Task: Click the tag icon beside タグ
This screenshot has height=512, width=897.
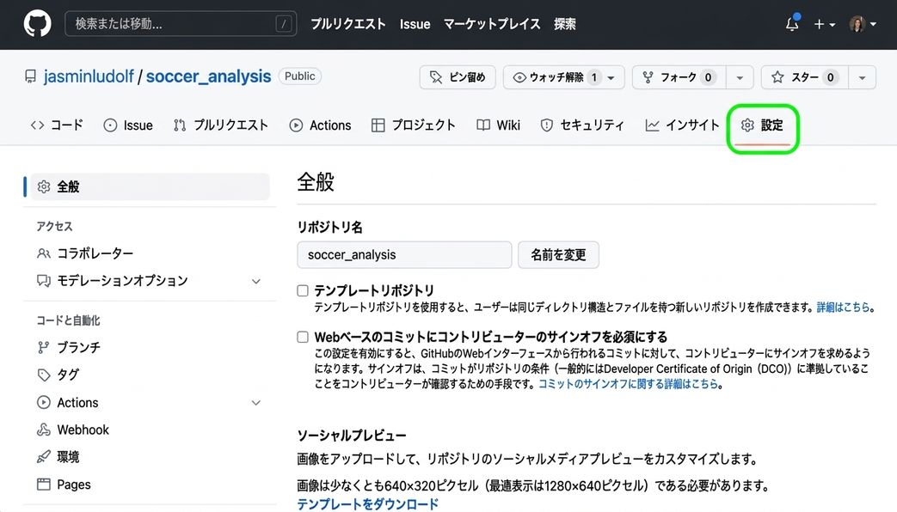Action: point(44,375)
